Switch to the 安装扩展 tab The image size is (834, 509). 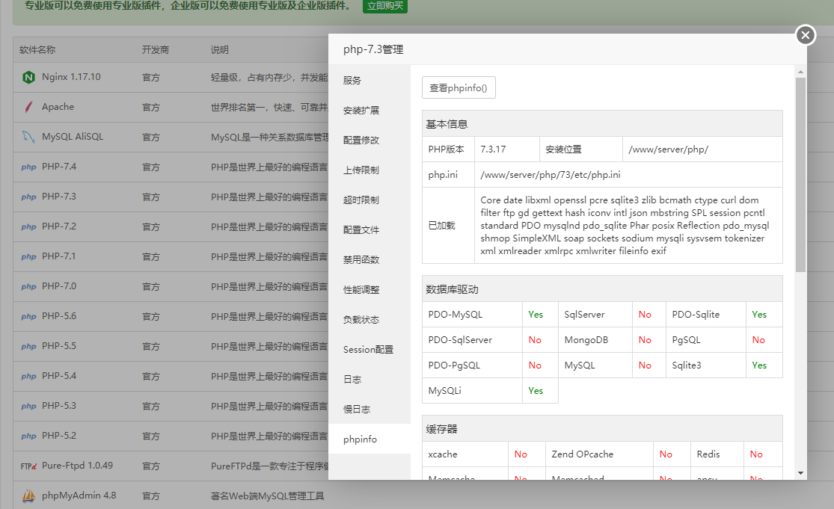tap(370, 110)
